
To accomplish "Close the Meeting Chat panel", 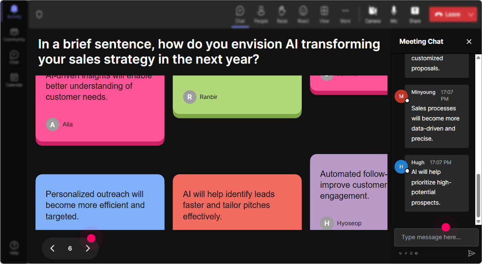I will click(x=469, y=42).
